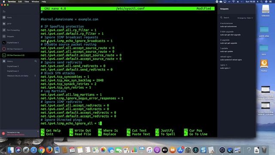Image resolution: width=275 pixels, height=155 pixels.
Task: Open App Store from dock
Action: [180, 150]
